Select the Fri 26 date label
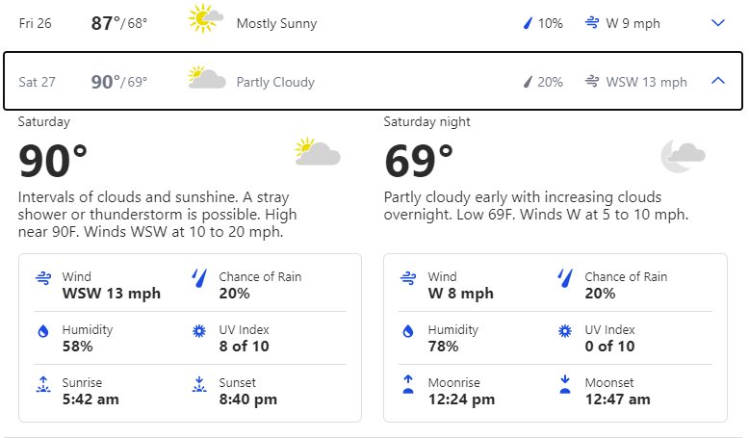749x438 pixels. (35, 23)
